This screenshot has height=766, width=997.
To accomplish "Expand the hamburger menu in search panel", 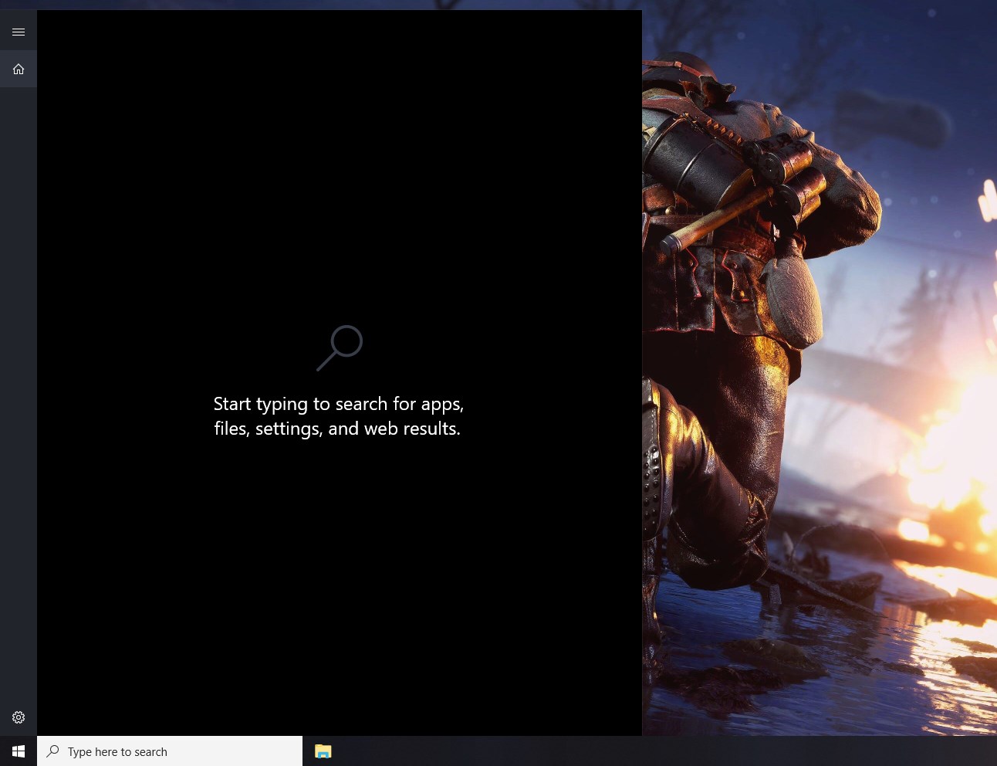I will pyautogui.click(x=19, y=32).
